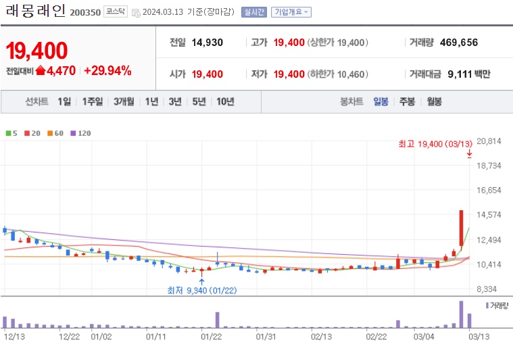Click the 하한가 10,460 text
Screen dimensions: 513x344
337,74
